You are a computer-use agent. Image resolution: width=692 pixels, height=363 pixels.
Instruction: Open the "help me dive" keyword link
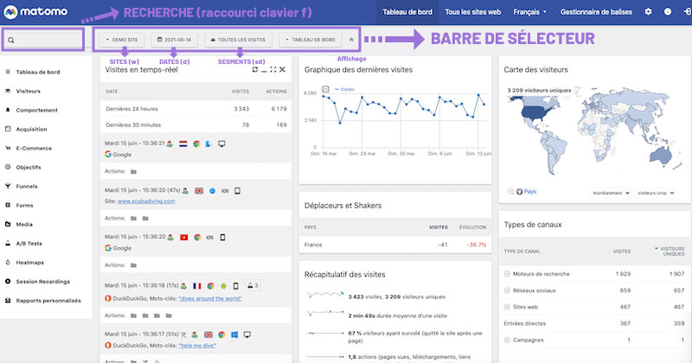click(197, 346)
